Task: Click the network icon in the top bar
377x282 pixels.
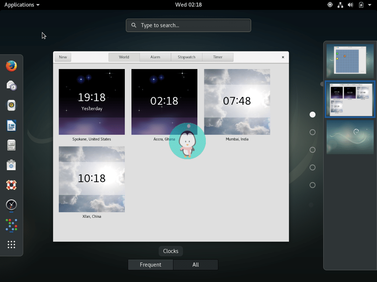Action: (x=340, y=5)
